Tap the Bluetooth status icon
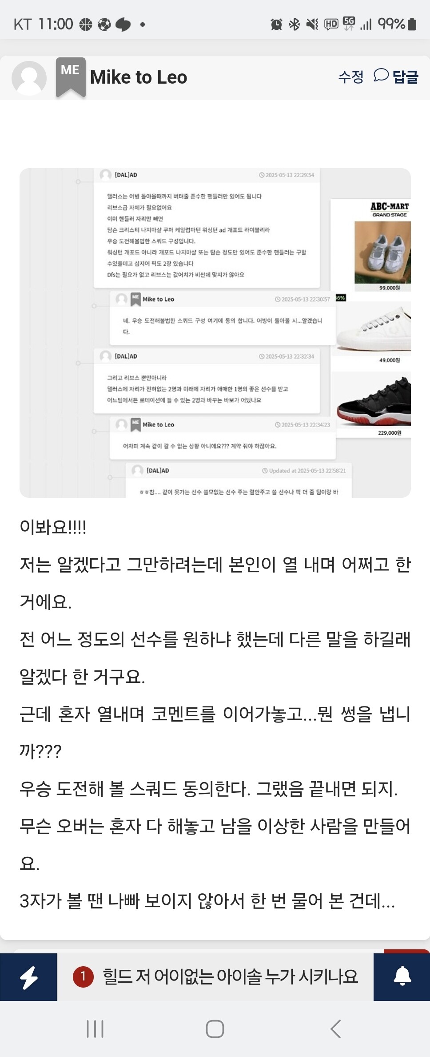 (294, 24)
